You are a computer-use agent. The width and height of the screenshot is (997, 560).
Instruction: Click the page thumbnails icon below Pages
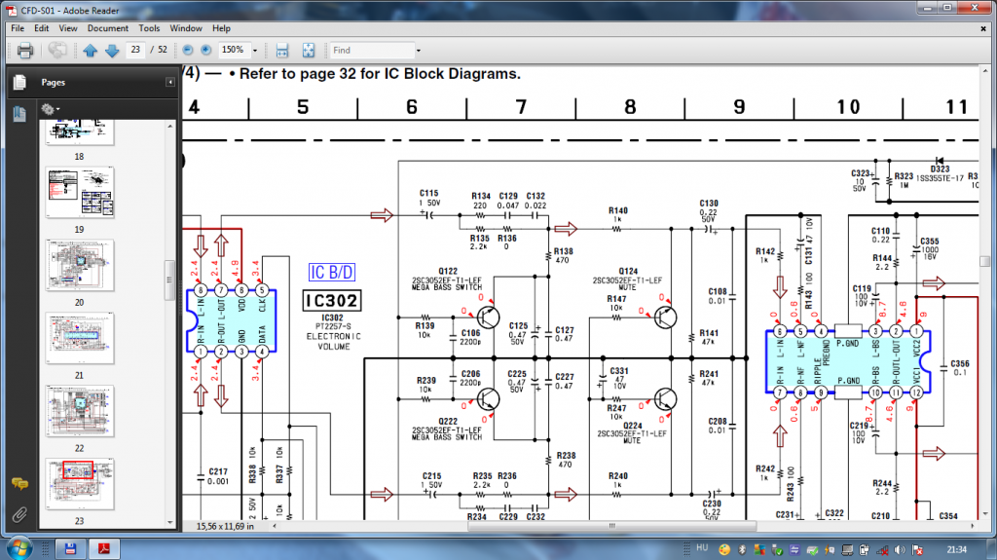pos(19,114)
